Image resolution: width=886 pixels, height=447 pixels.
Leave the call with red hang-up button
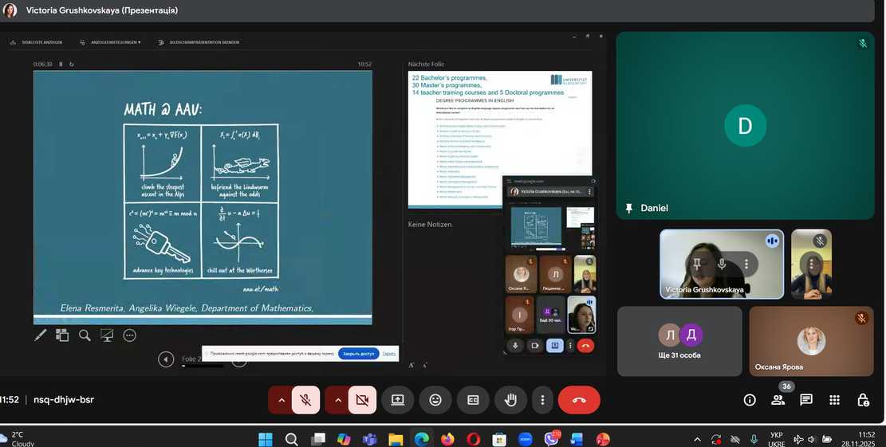(x=579, y=400)
